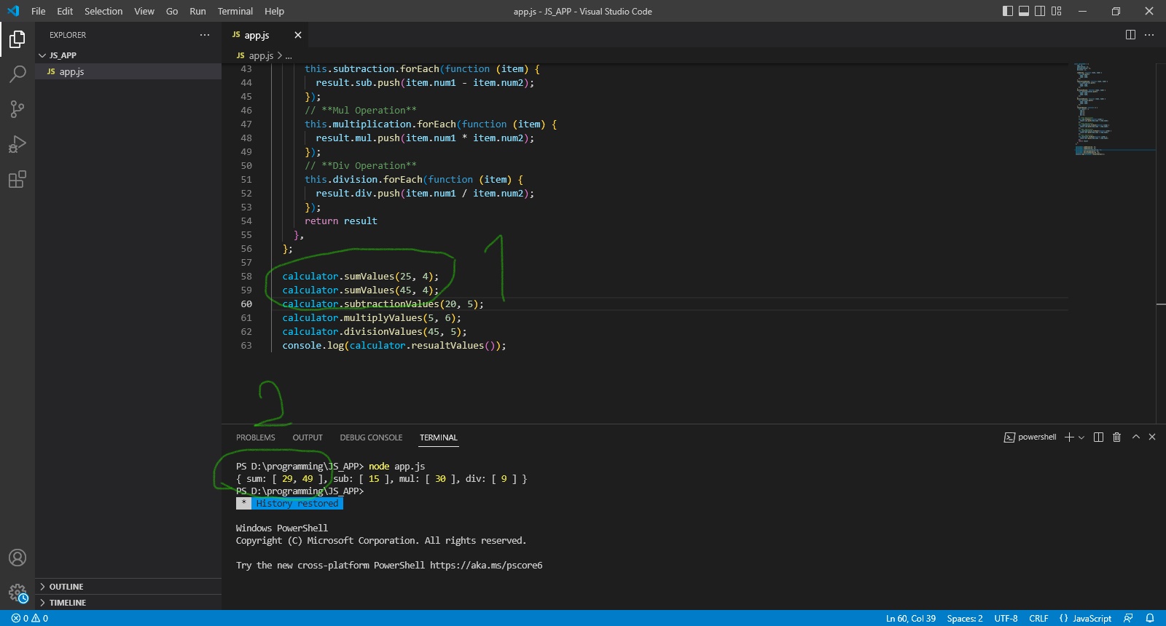Image resolution: width=1166 pixels, height=626 pixels.
Task: Expand the Timeline section
Action: click(x=128, y=603)
